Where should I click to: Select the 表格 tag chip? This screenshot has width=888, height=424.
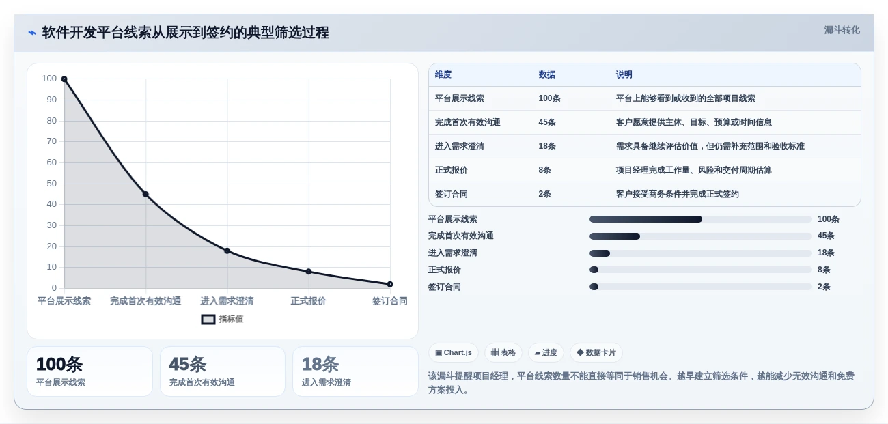[503, 352]
